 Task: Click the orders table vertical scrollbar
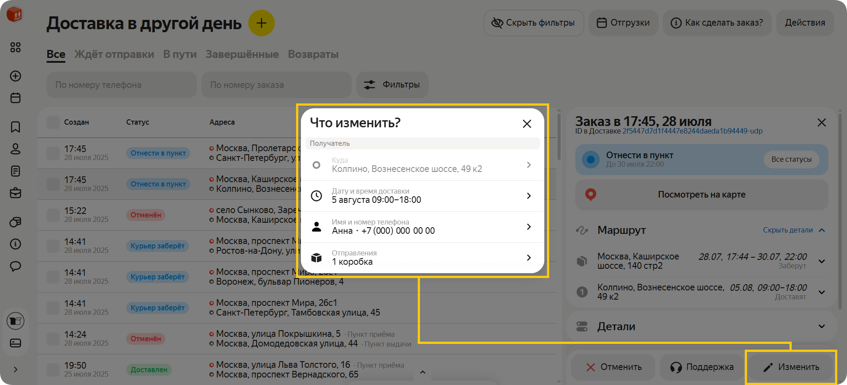coord(559,137)
